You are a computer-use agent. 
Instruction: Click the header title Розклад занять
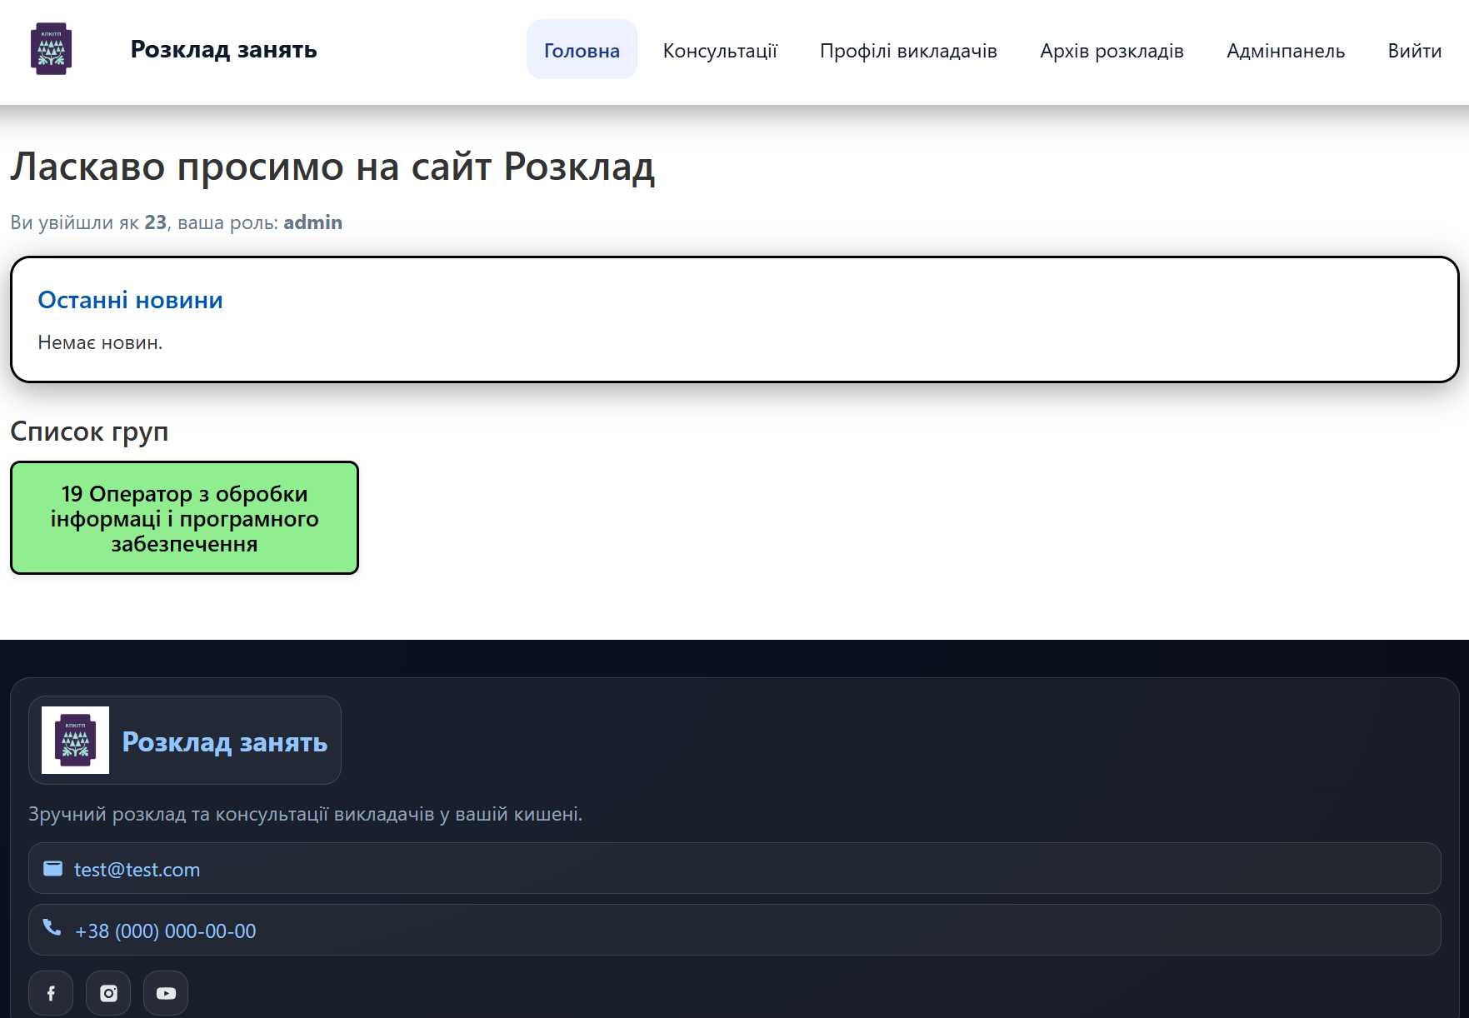(x=223, y=49)
